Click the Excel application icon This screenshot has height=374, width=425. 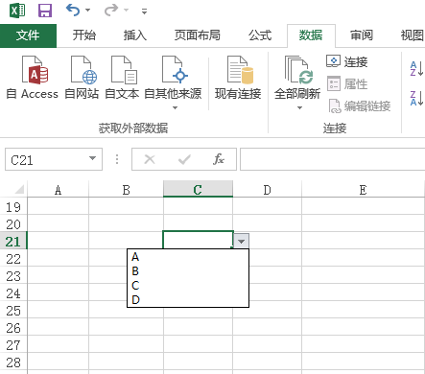point(17,11)
